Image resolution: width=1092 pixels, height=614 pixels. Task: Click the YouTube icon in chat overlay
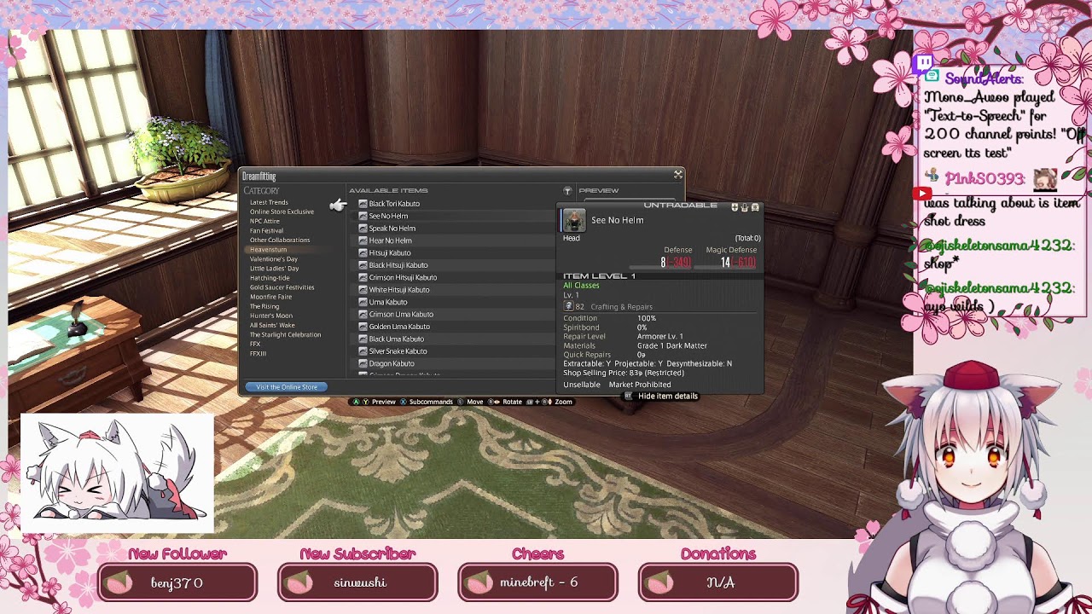(x=921, y=194)
